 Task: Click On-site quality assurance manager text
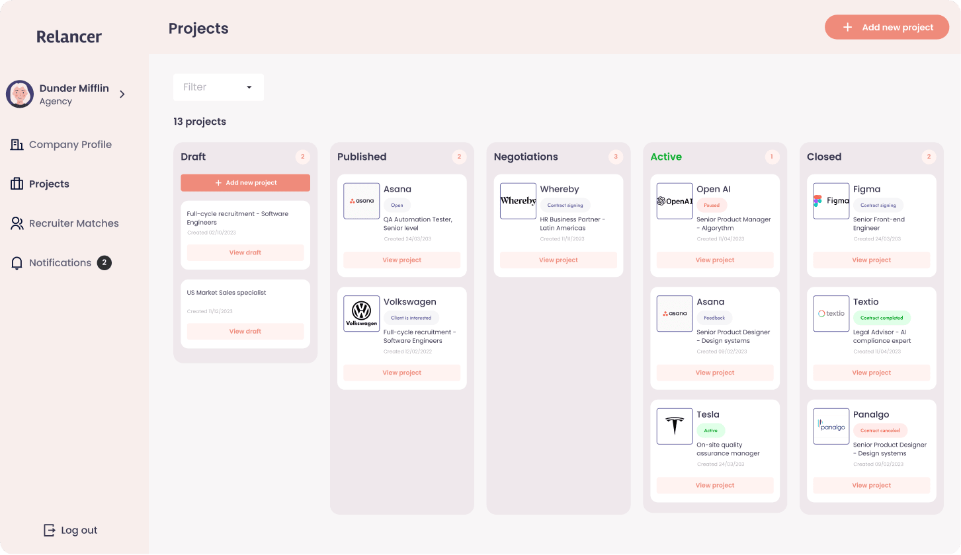(728, 449)
